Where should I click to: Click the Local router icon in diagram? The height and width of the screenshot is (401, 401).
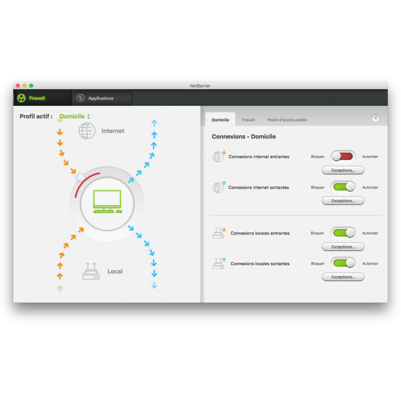[x=91, y=271]
